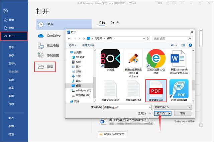Select the 双核浏览器 shortcut icon
Image resolution: width=214 pixels, height=142 pixels.
click(156, 62)
